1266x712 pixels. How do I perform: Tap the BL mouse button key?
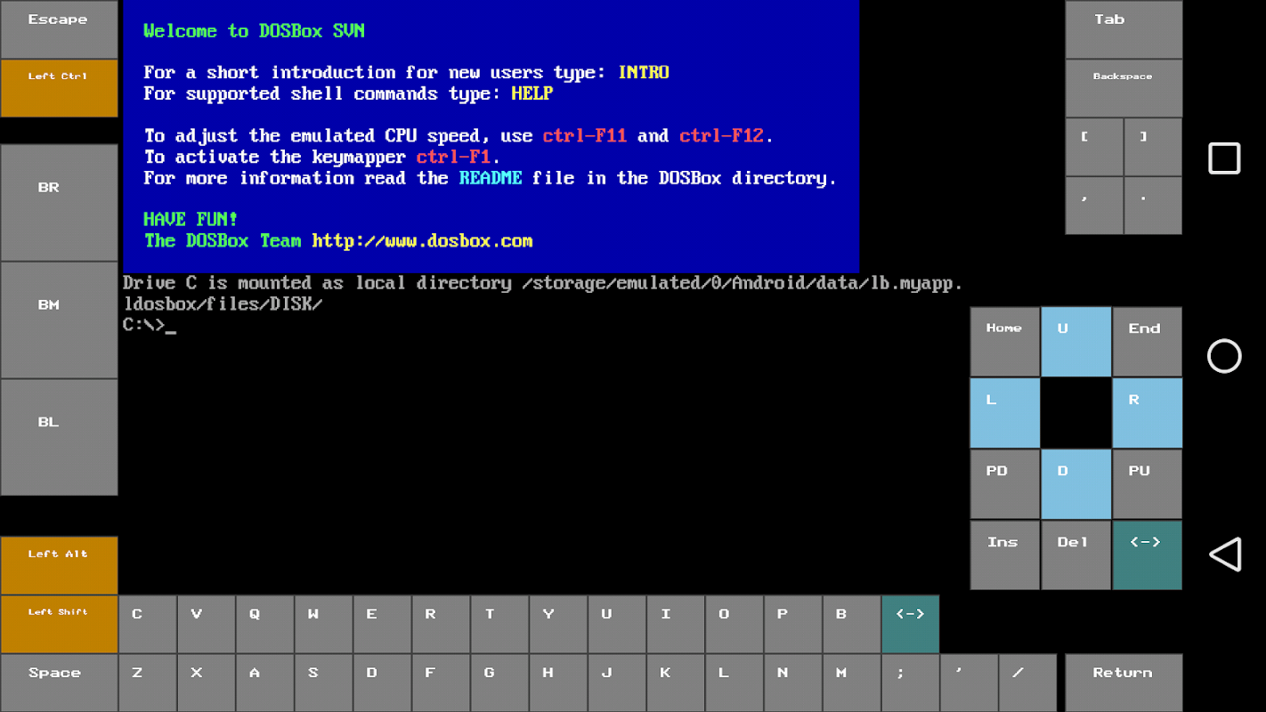click(x=59, y=437)
